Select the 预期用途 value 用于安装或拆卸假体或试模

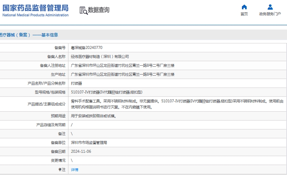[x=94, y=116]
